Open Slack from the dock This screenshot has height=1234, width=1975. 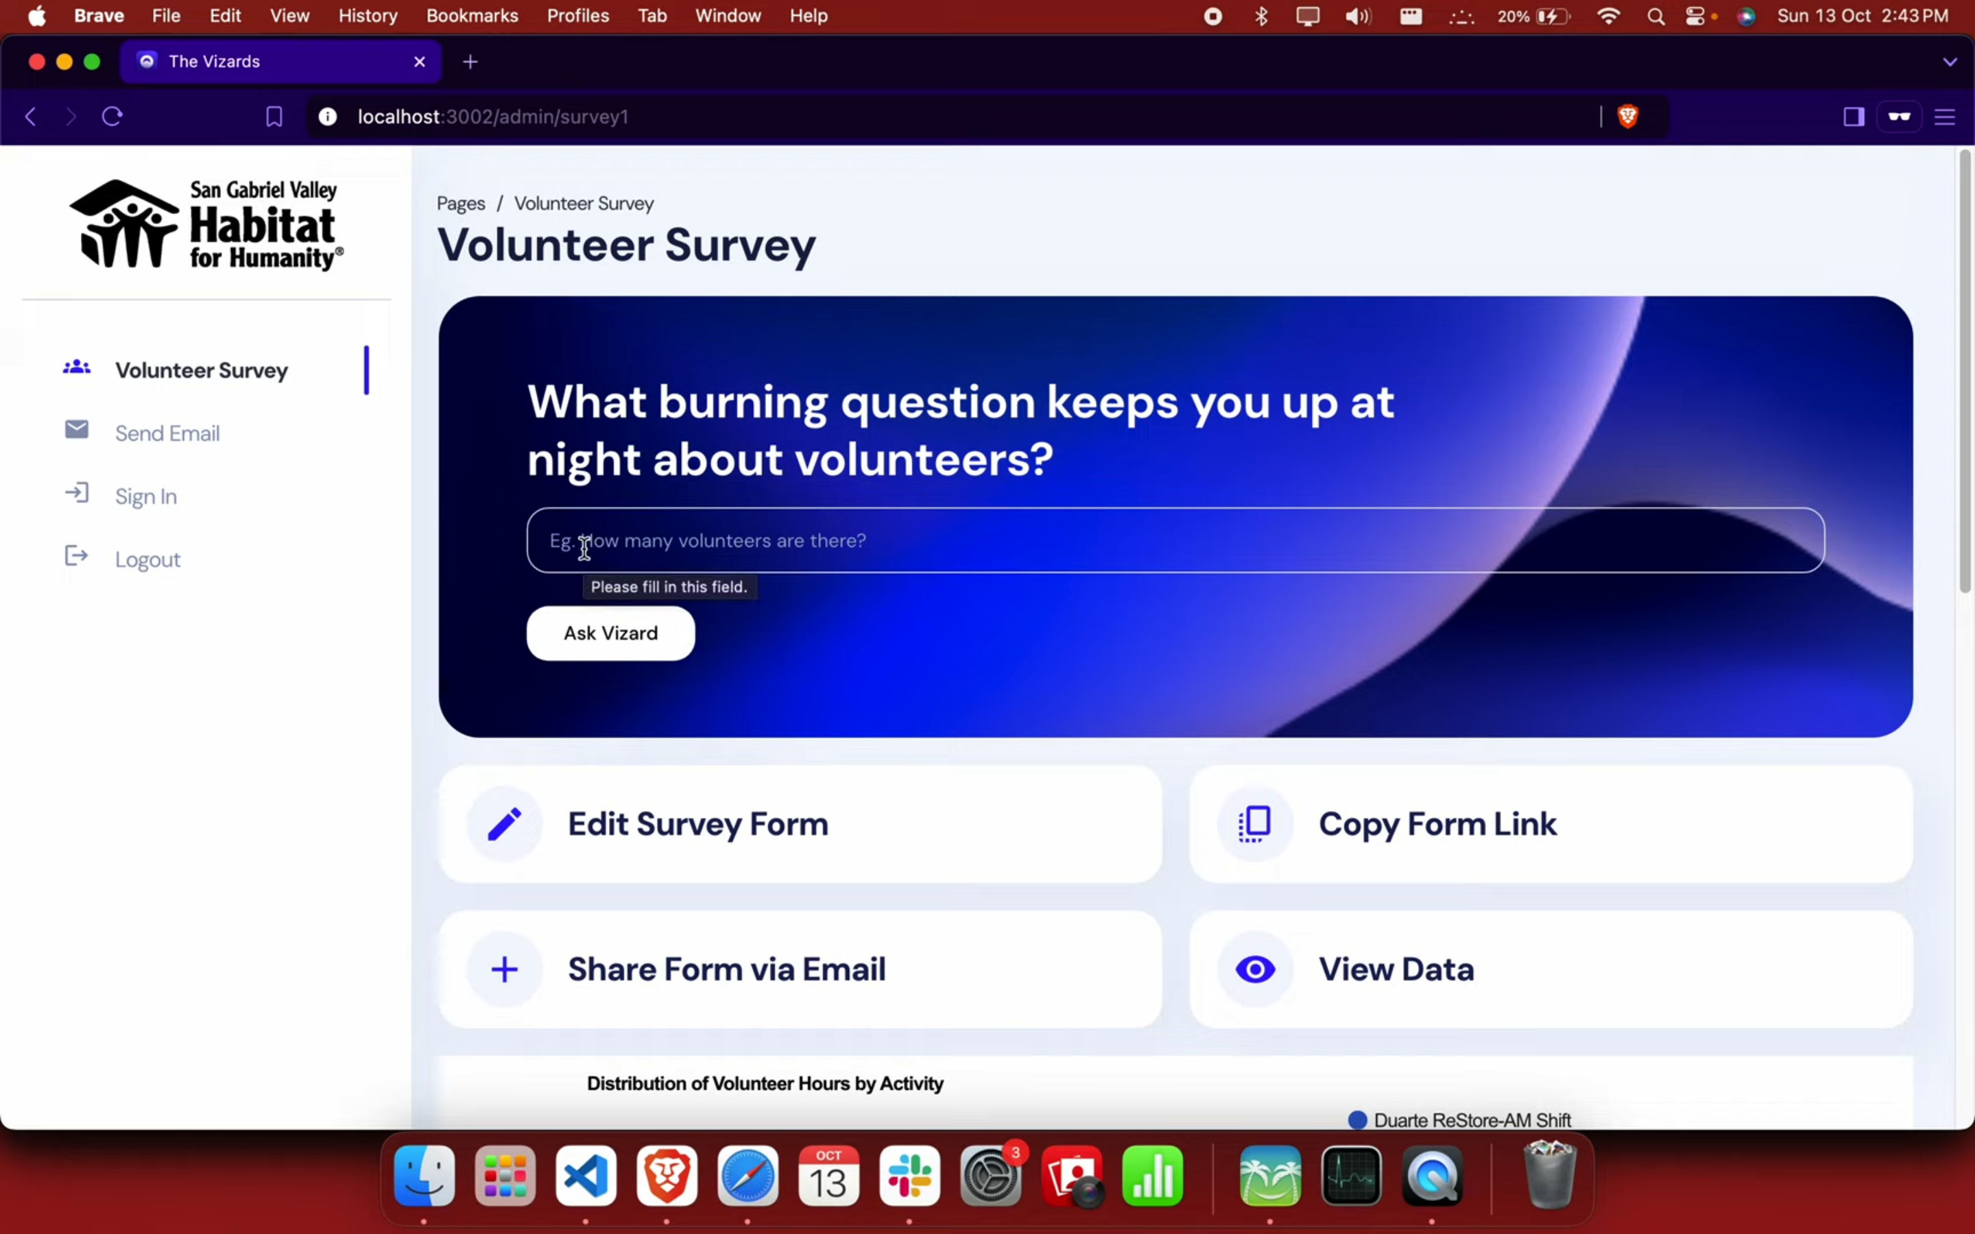(909, 1176)
